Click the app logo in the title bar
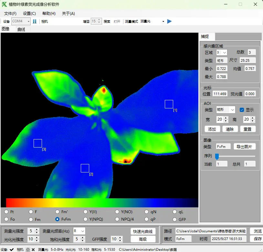 (5, 4)
